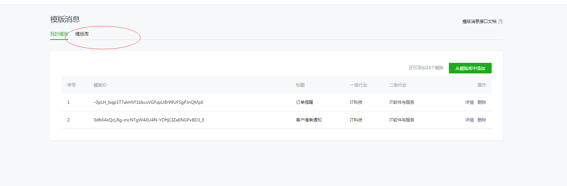The height and width of the screenshot is (186, 567).
Task: Open the 模版消息接口文档 link
Action: coord(479,22)
